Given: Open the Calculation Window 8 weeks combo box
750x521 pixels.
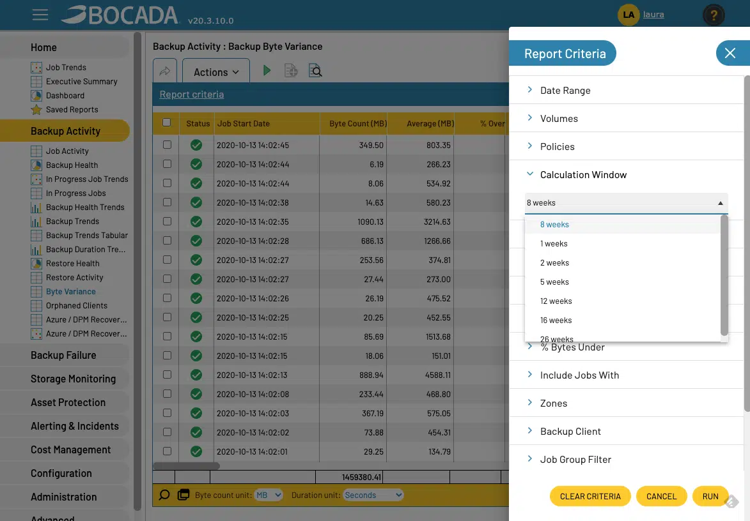Looking at the screenshot, I should click(x=627, y=203).
